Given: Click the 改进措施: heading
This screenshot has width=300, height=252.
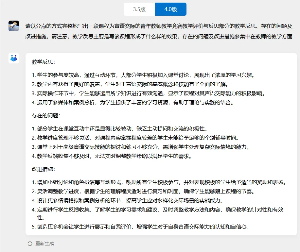Looking at the screenshot, I should click(x=44, y=169).
